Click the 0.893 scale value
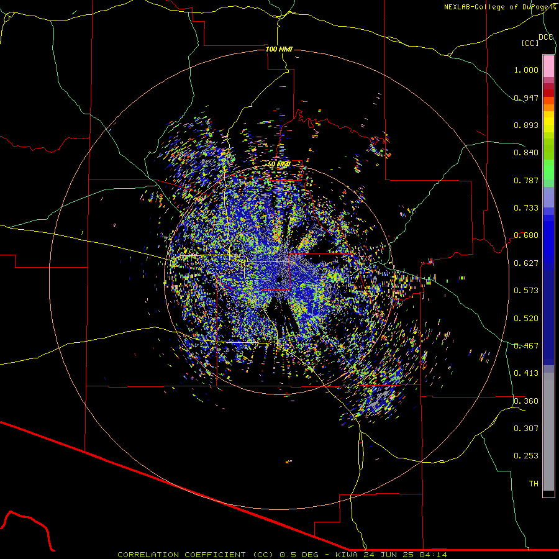 point(526,125)
